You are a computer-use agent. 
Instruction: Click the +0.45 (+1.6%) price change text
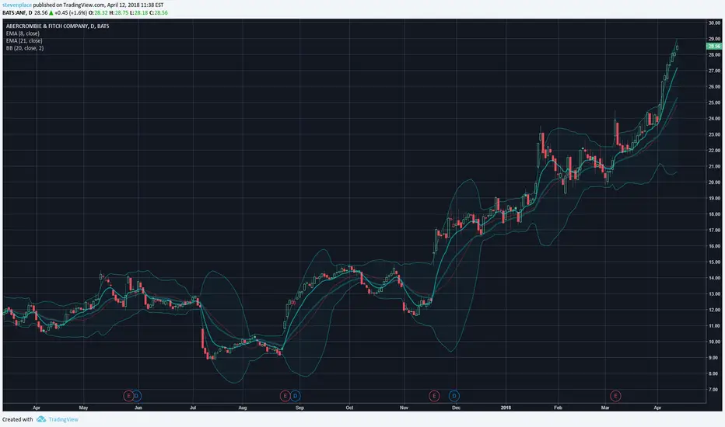71,13
